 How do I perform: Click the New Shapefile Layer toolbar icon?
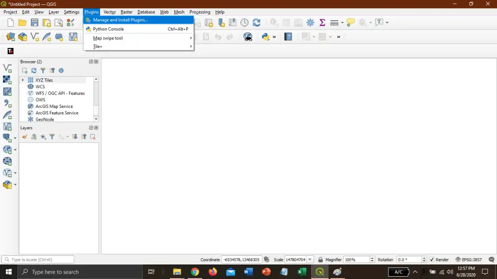34,37
